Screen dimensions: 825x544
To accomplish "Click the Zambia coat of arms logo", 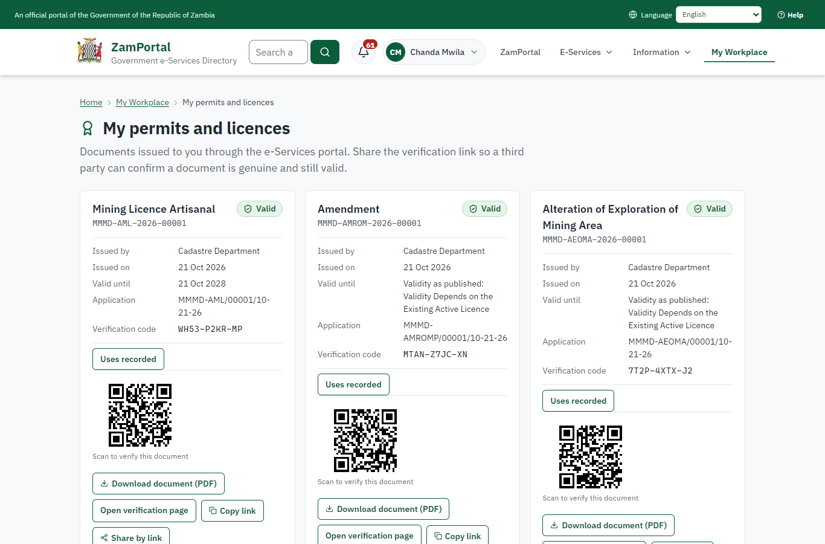I will pyautogui.click(x=90, y=51).
